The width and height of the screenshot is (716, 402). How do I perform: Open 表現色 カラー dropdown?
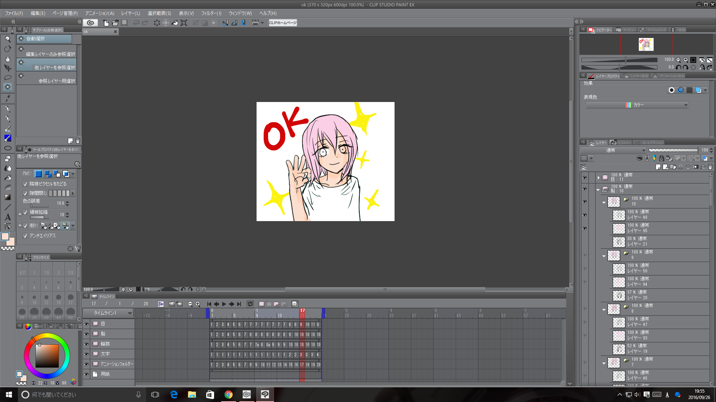click(x=637, y=105)
